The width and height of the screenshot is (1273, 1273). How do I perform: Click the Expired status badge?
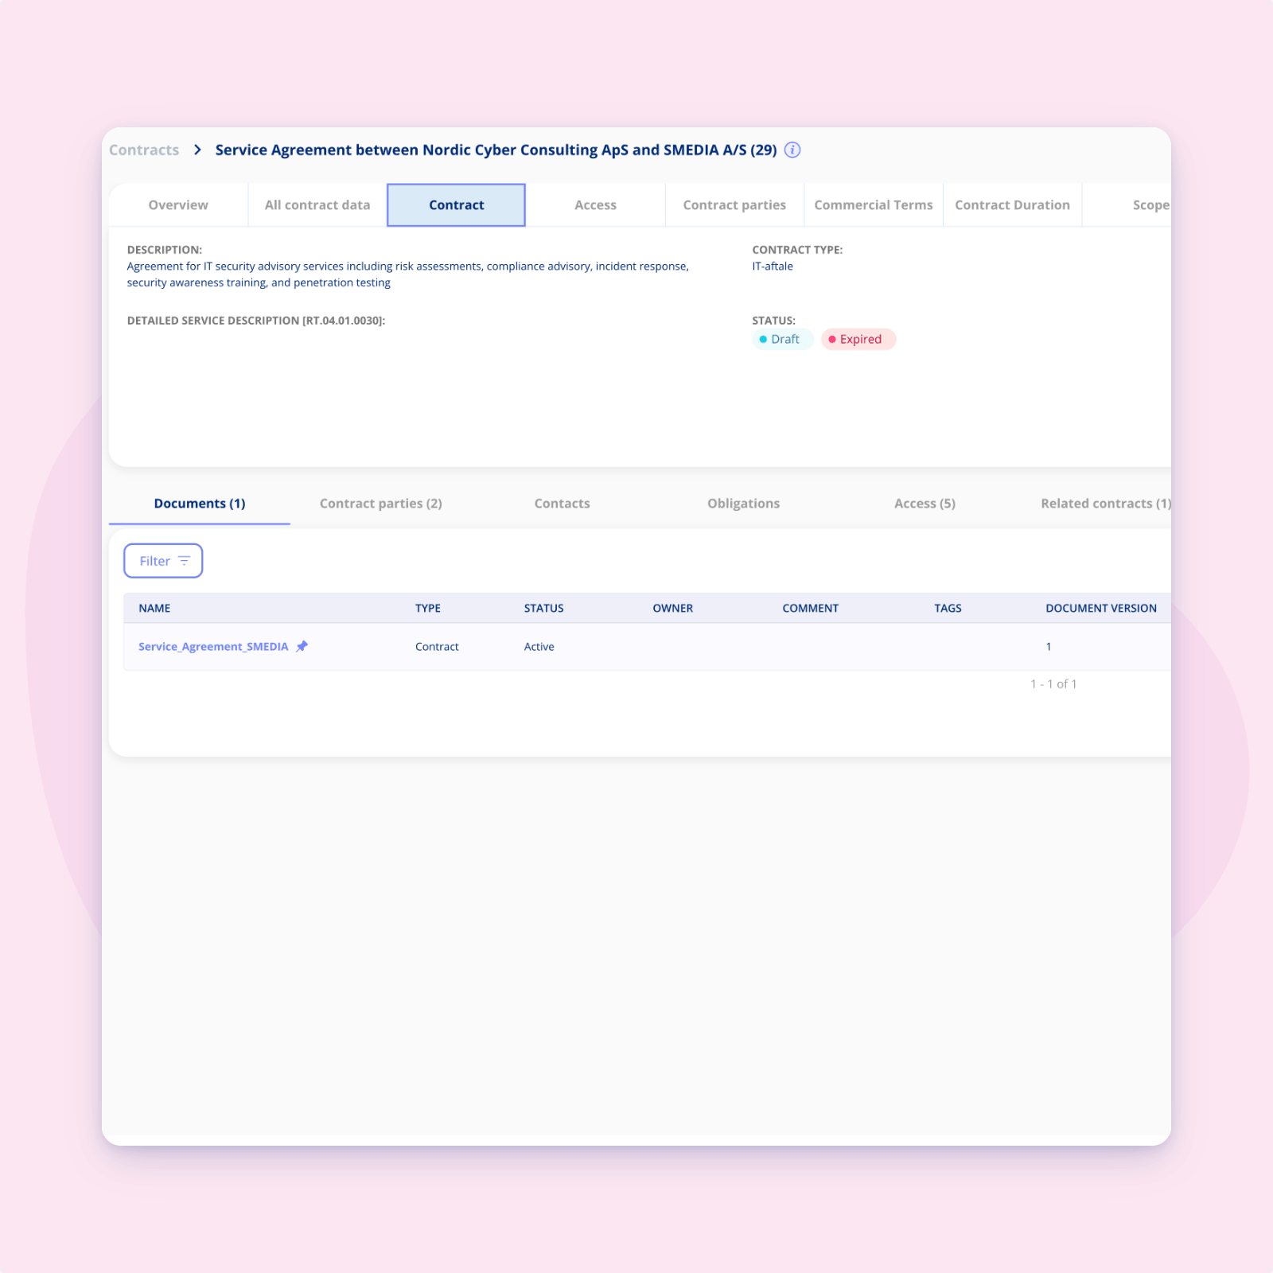point(858,339)
